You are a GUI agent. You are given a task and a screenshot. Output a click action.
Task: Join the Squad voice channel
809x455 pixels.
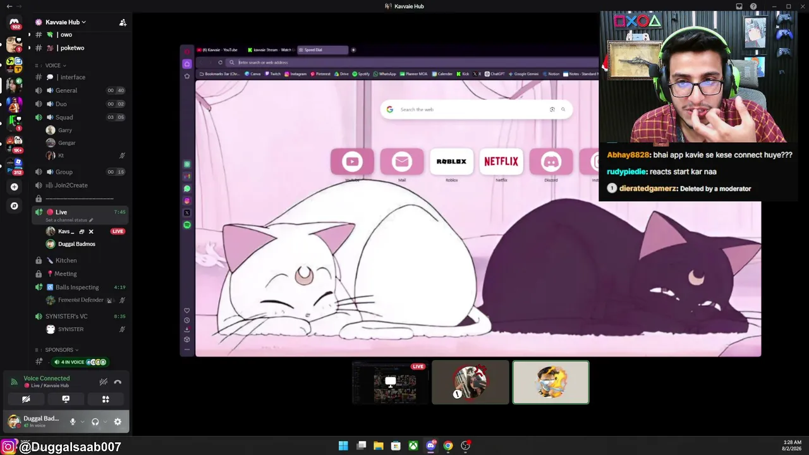coord(81,117)
